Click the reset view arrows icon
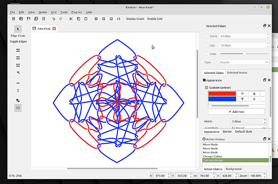The image size is (278, 184). (119, 18)
